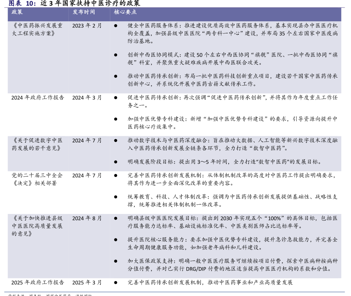Click the '2024 年 3 月' date cell
Screen dimensions: 351x296
point(87,98)
